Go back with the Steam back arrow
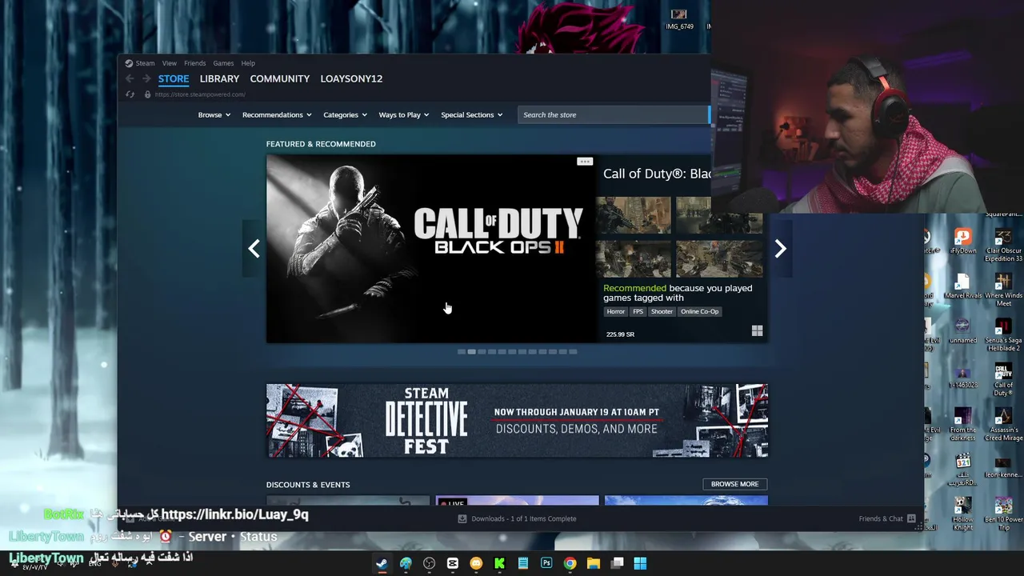The width and height of the screenshot is (1024, 576). tap(130, 78)
